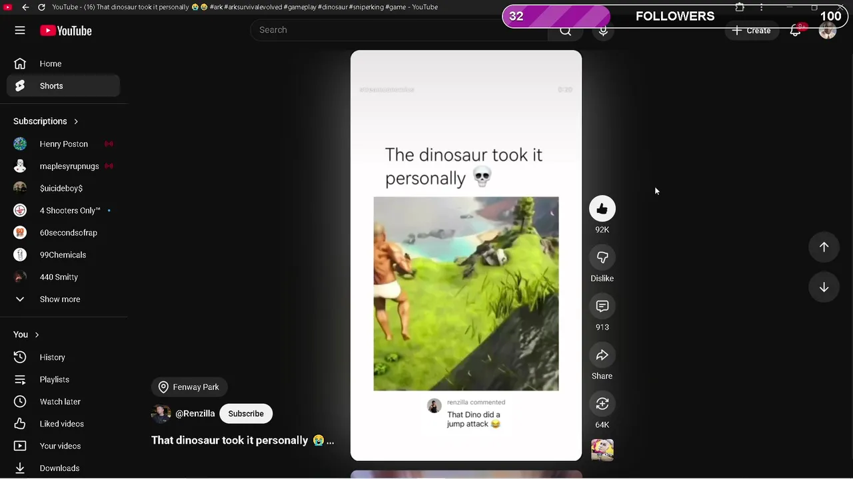Open the comments on the short
The width and height of the screenshot is (853, 479).
[602, 306]
